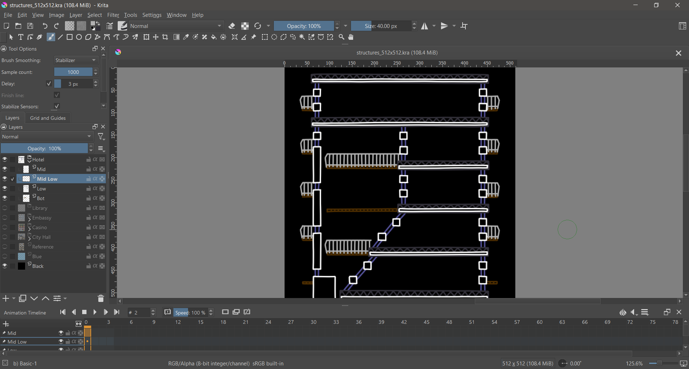Select the Fill bucket tool
This screenshot has width=689, height=369.
pyautogui.click(x=214, y=37)
